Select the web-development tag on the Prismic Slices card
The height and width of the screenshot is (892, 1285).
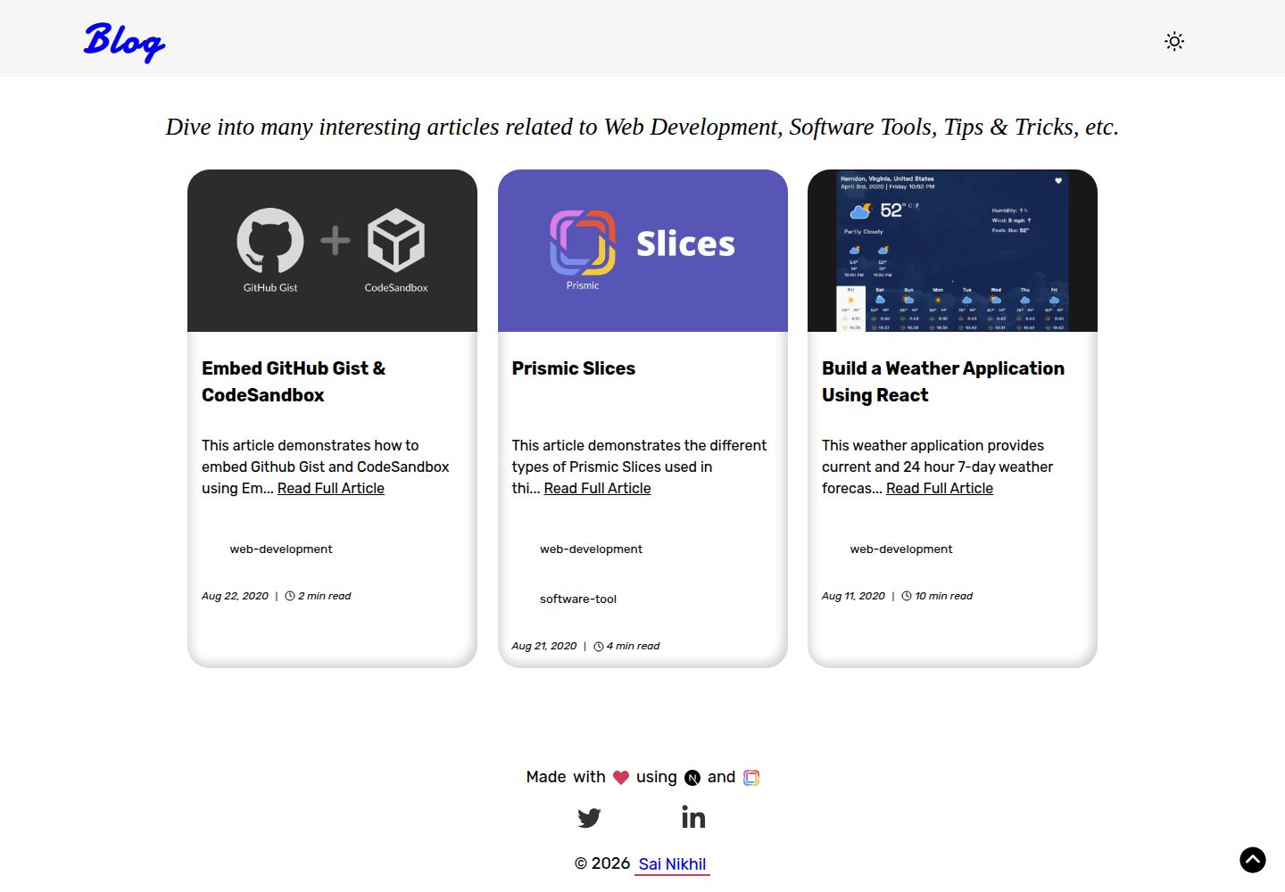[591, 549]
